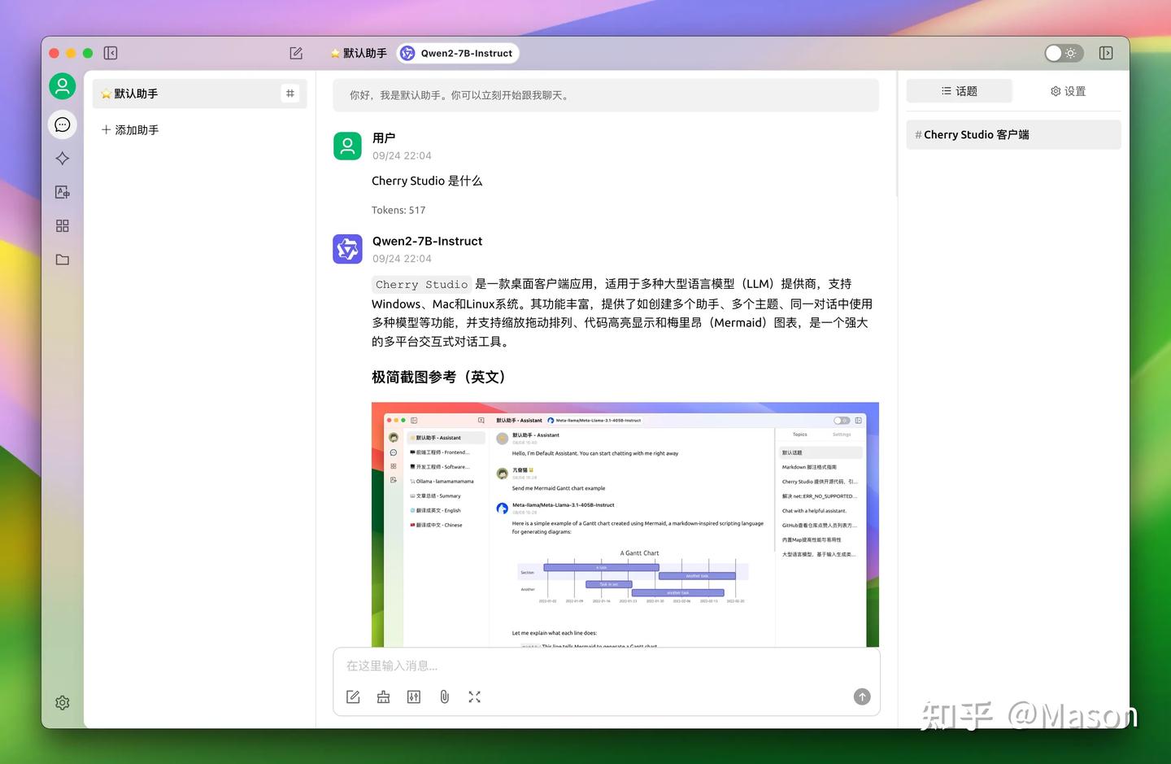Toggle the light/dark theme switch
The height and width of the screenshot is (764, 1171).
pyautogui.click(x=1064, y=53)
